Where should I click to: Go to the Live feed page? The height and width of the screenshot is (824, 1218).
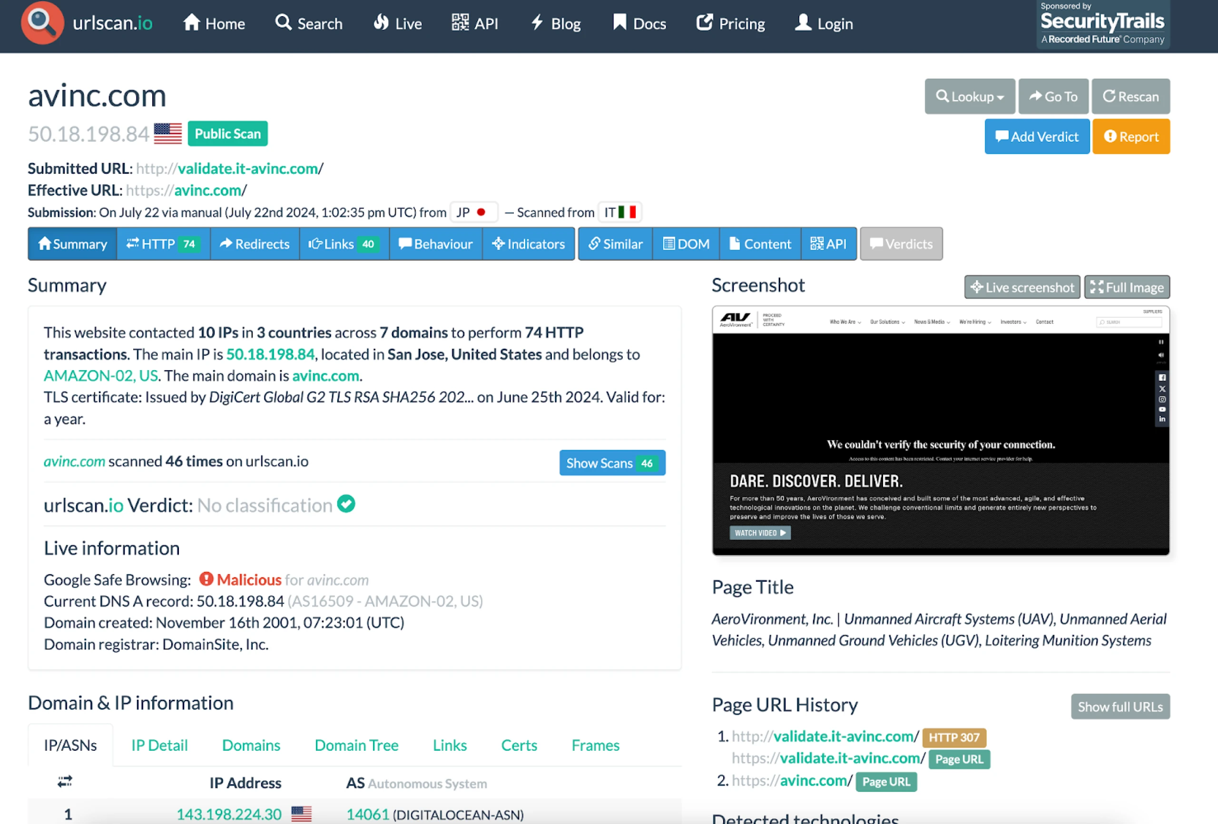(x=398, y=24)
